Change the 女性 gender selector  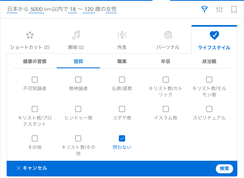(x=111, y=9)
